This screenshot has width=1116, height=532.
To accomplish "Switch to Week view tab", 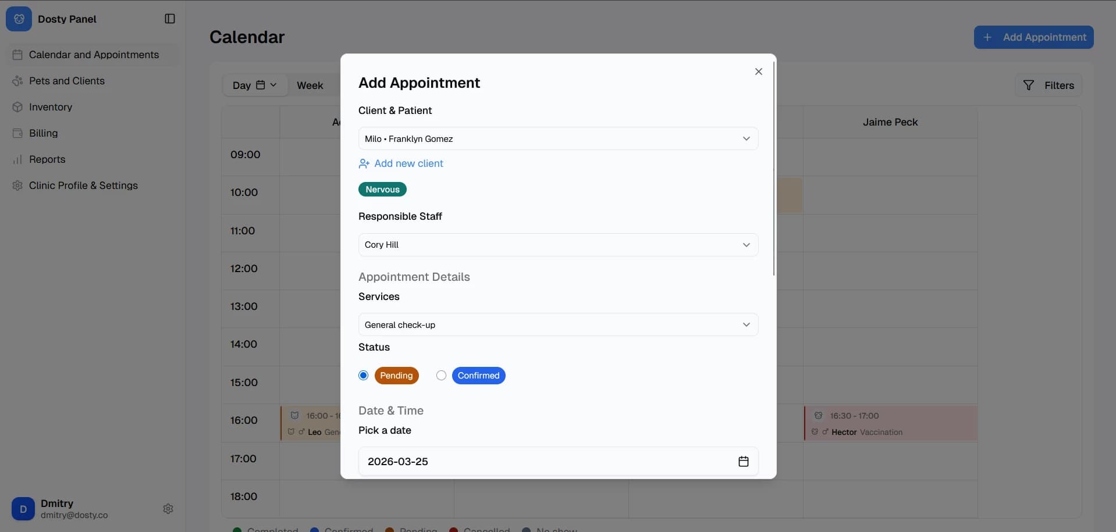I will click(310, 85).
